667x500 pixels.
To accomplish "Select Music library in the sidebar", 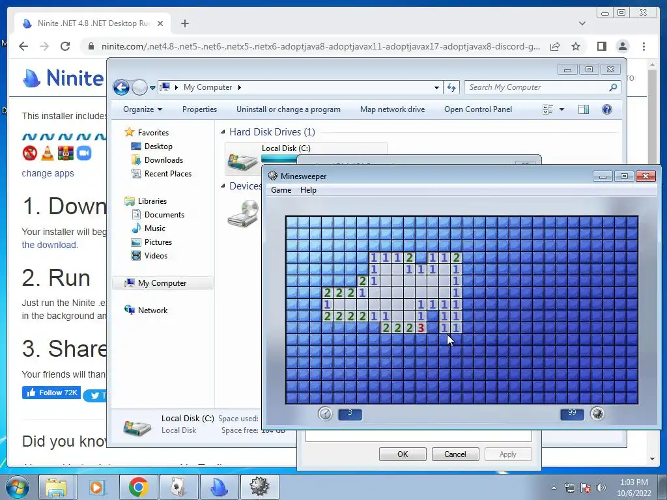I will coord(154,229).
